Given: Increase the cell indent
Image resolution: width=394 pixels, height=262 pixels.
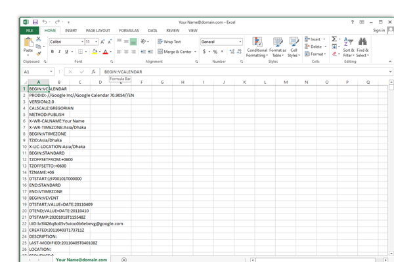Looking at the screenshot, I should tap(150, 52).
